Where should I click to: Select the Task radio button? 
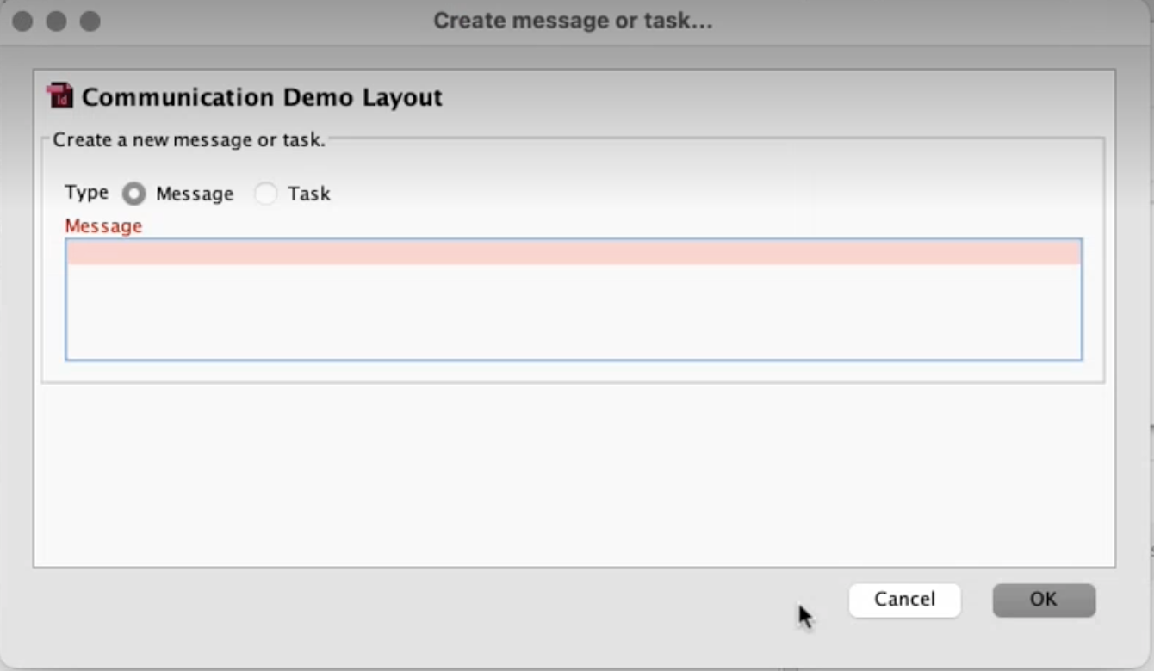click(x=266, y=194)
